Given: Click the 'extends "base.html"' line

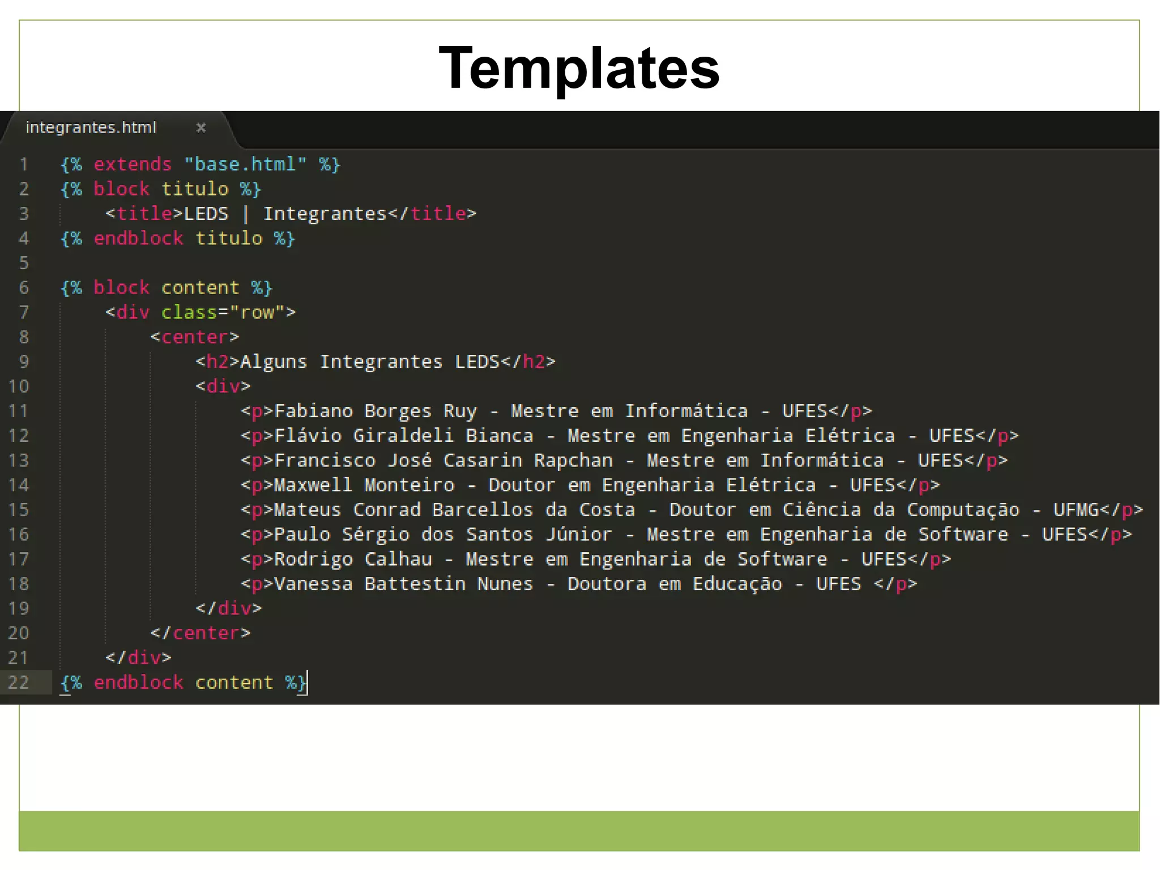Looking at the screenshot, I should 201,164.
